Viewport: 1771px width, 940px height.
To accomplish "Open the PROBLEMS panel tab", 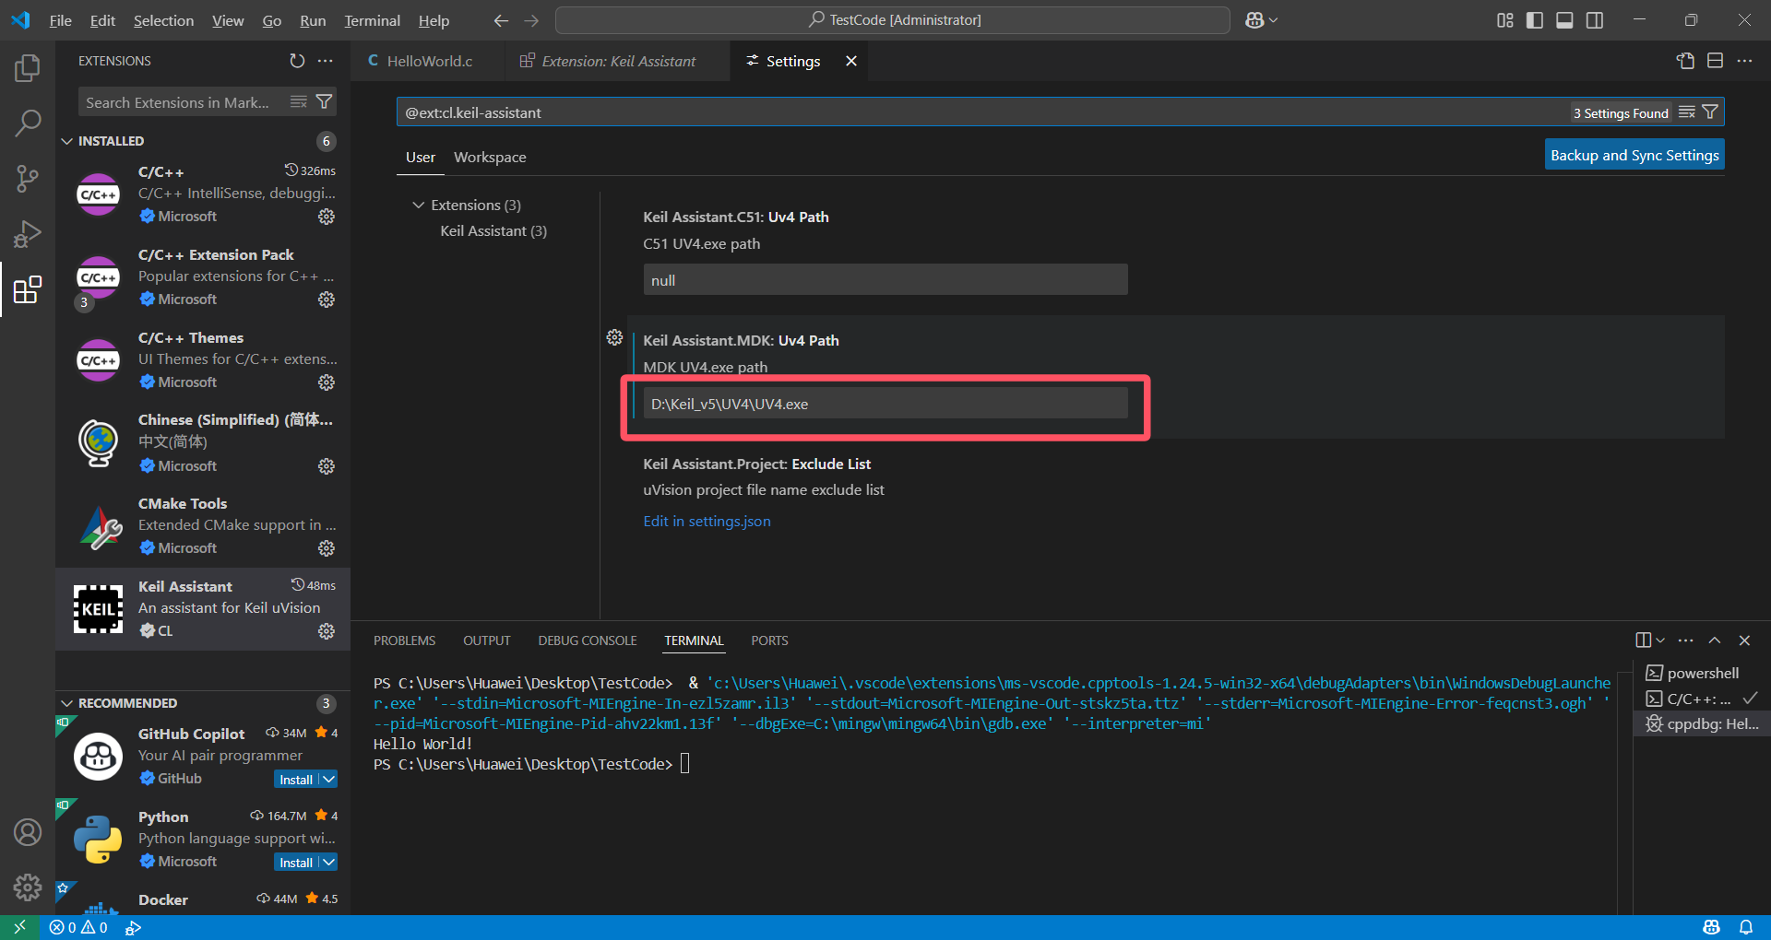I will click(x=404, y=640).
